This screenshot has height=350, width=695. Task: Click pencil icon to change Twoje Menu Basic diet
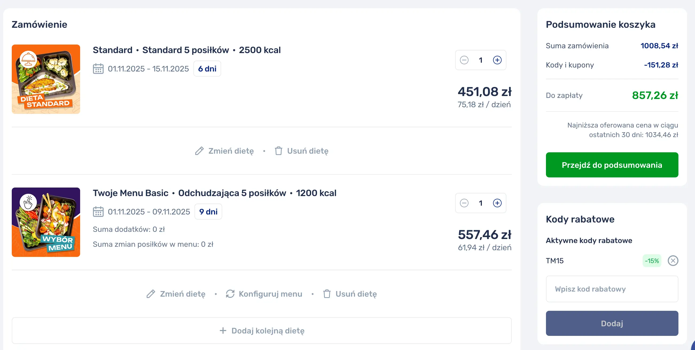(151, 294)
